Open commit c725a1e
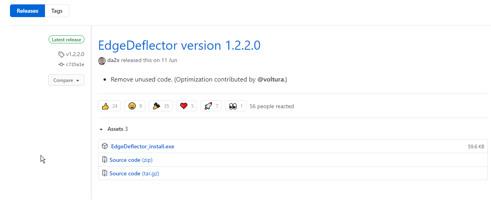 (x=75, y=64)
